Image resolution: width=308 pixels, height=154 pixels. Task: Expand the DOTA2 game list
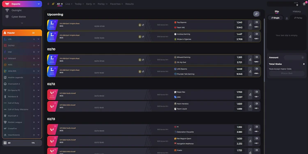tap(39, 45)
